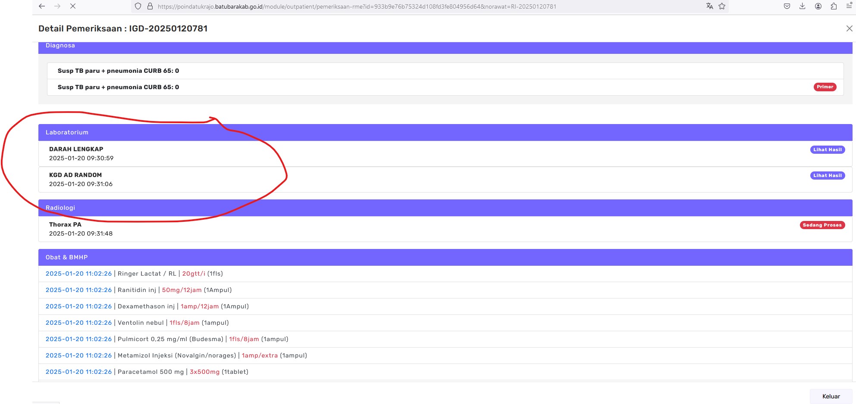View results for KGD AD RANDOM
Screen dimensions: 856x404
[827, 176]
